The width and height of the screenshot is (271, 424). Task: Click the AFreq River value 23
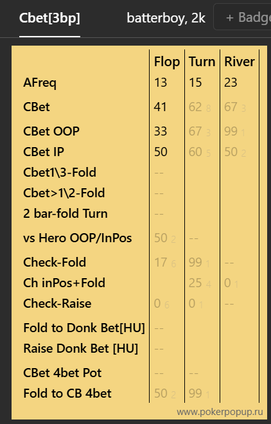(231, 82)
